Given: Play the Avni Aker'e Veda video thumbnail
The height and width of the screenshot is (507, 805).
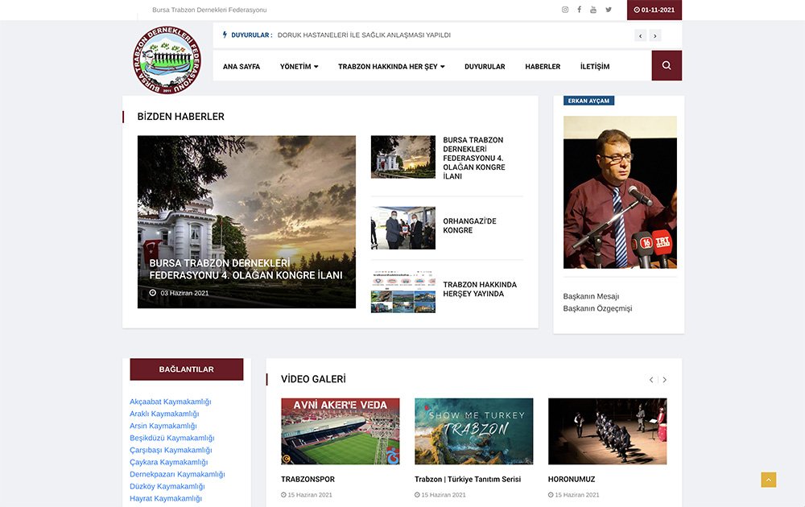Looking at the screenshot, I should pos(341,431).
